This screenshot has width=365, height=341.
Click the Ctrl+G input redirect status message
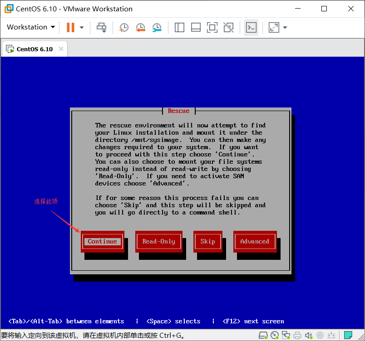(93, 336)
